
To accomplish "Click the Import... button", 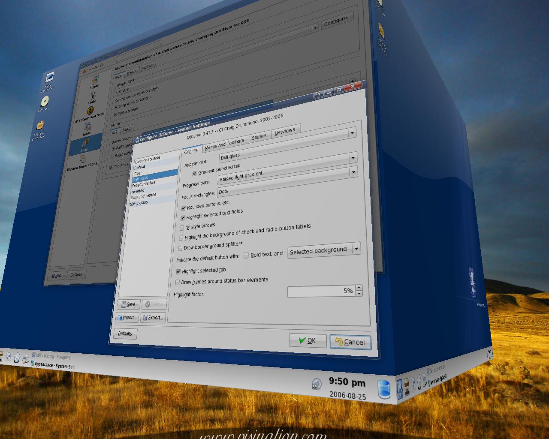I will click(x=127, y=317).
